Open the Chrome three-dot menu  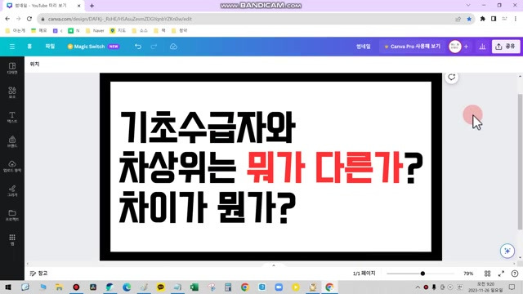coord(516,19)
